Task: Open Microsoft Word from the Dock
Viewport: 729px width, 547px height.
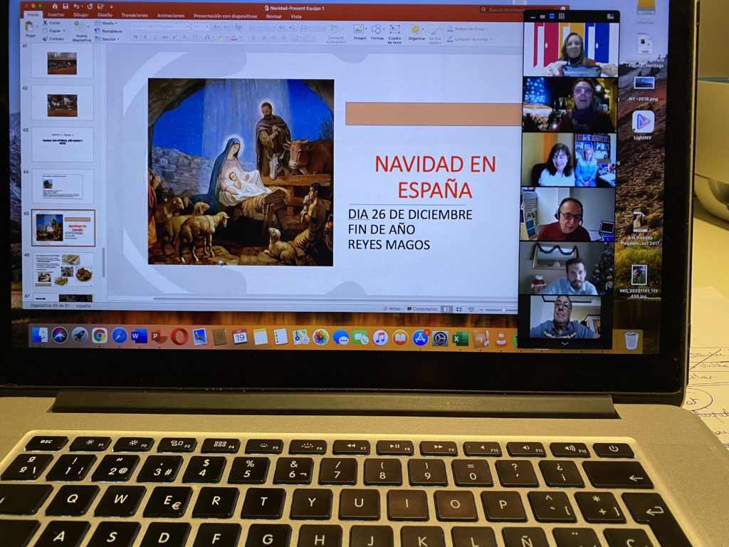Action: pos(139,336)
